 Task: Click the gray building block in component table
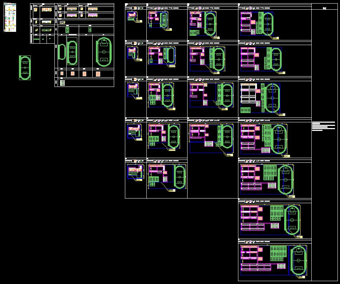pos(62,22)
